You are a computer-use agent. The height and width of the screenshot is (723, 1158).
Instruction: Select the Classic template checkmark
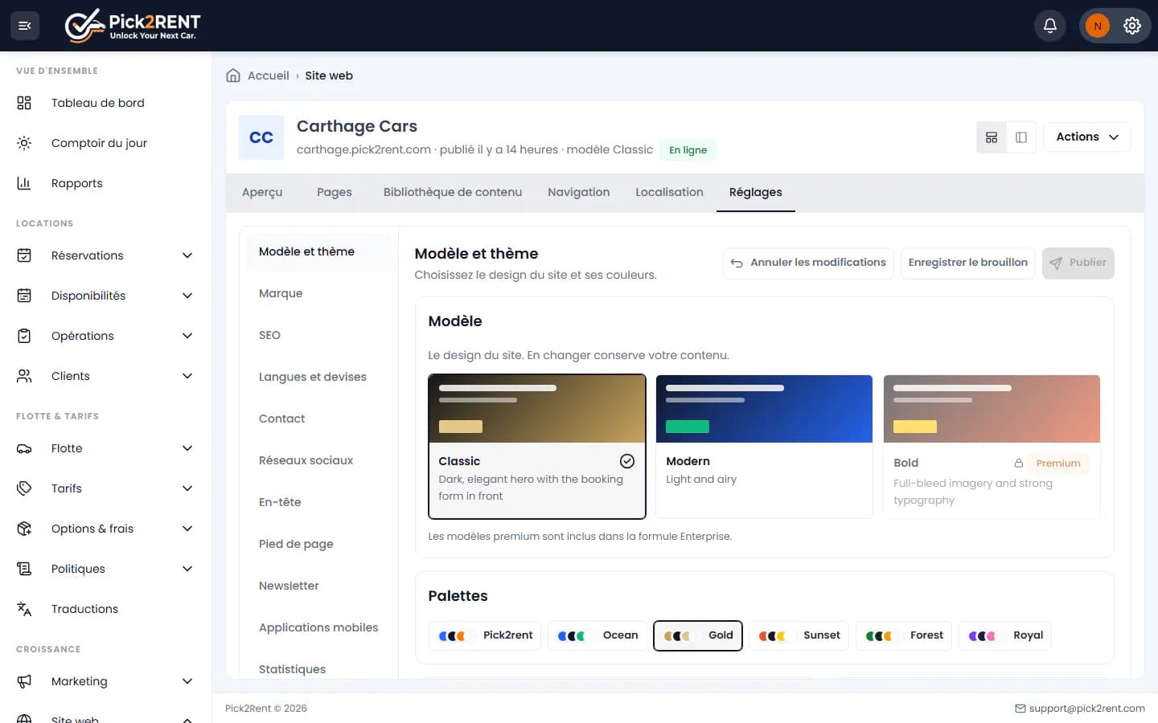(627, 461)
